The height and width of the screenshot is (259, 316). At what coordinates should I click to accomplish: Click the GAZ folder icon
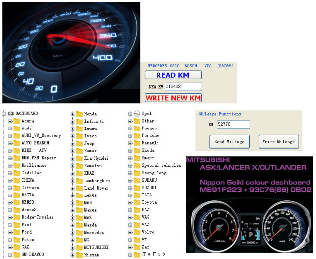(17, 247)
